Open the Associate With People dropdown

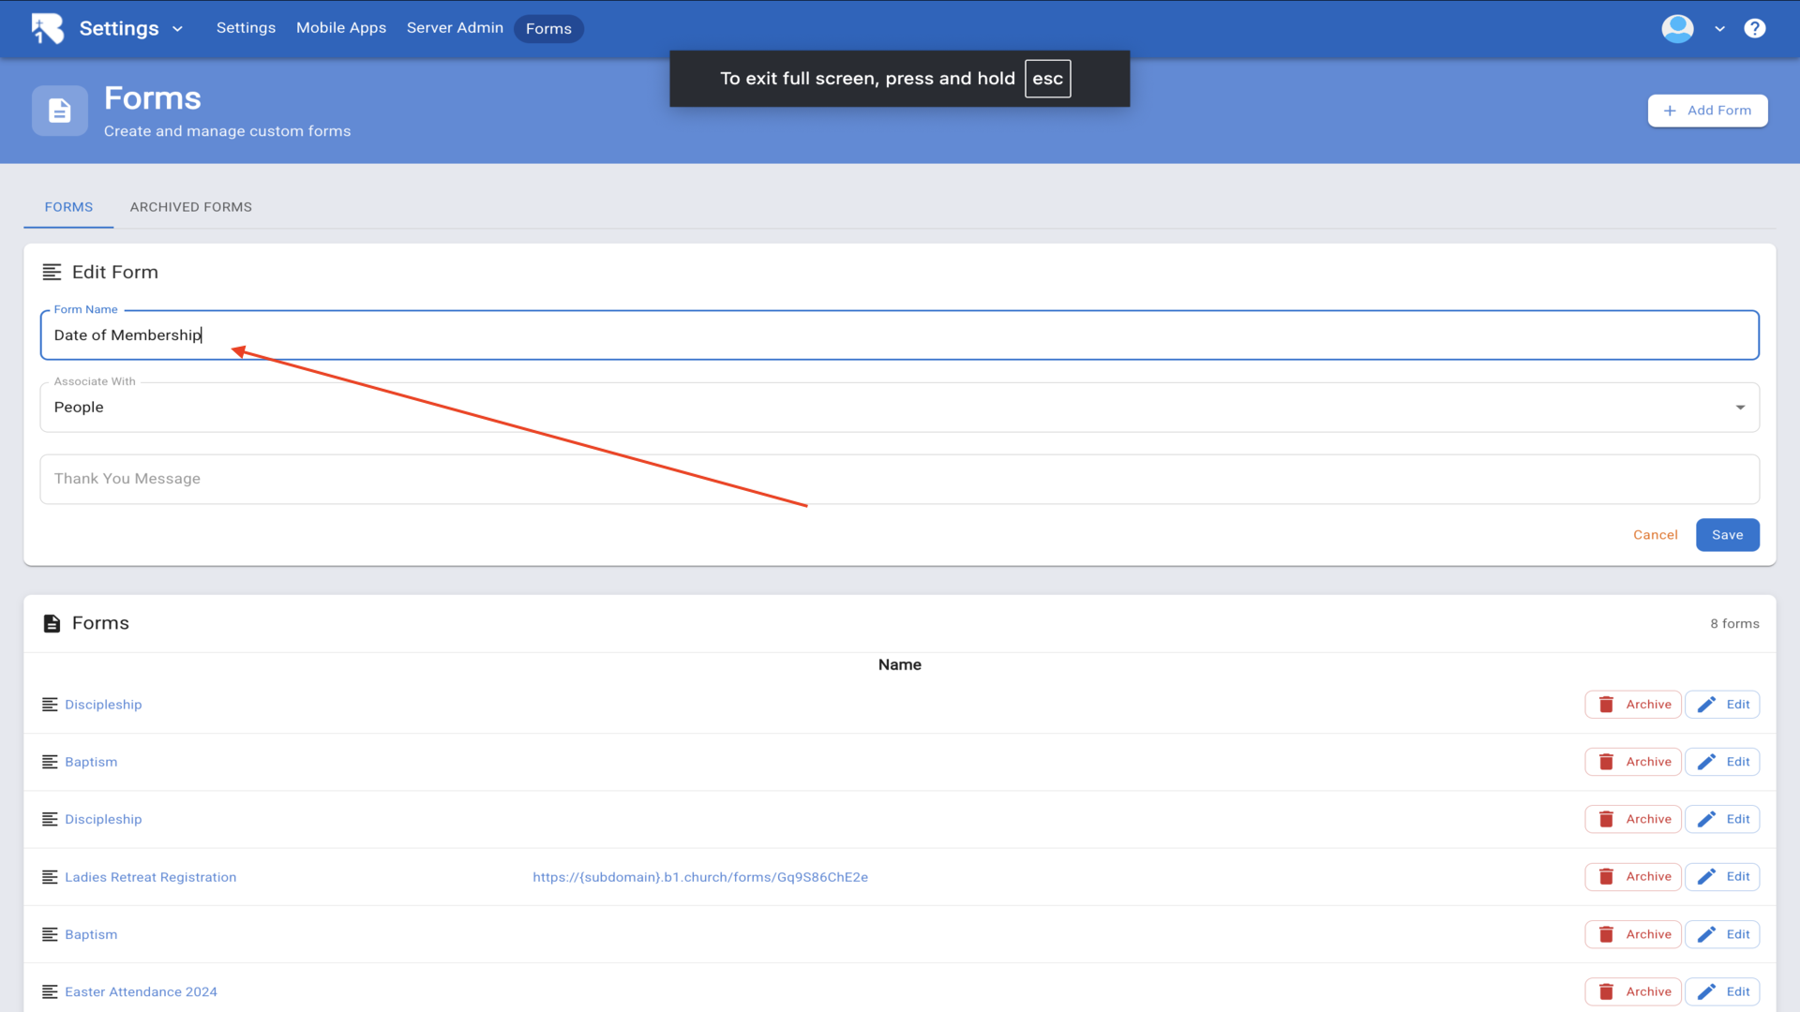pos(898,408)
